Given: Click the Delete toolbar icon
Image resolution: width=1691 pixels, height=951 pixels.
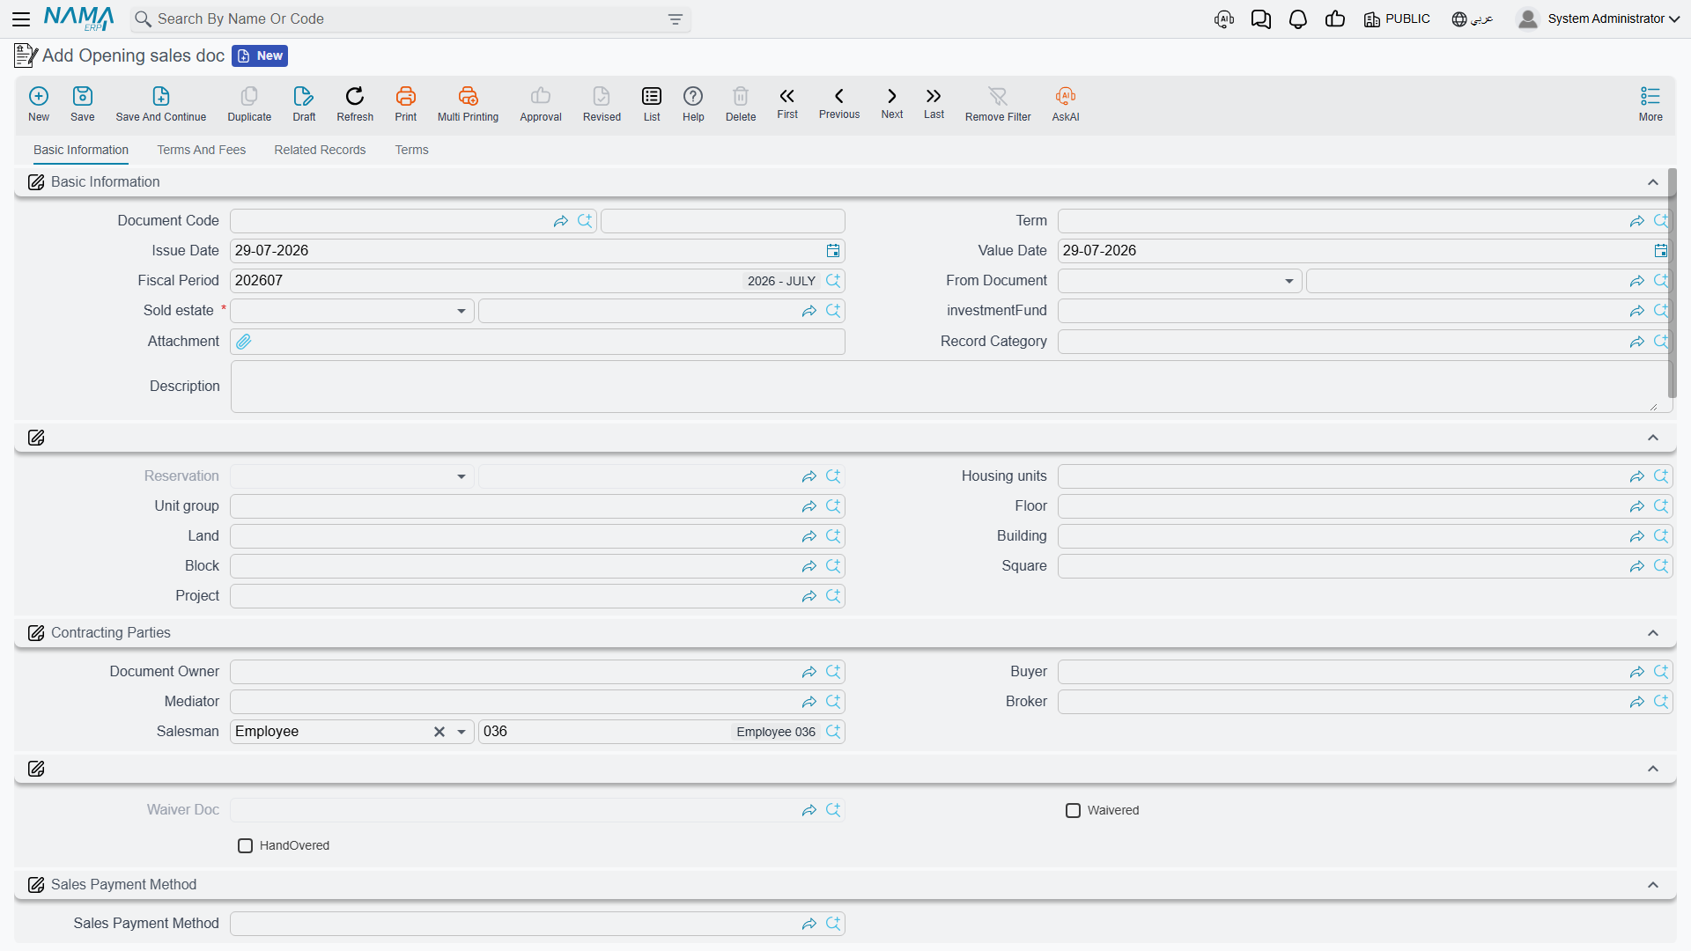Looking at the screenshot, I should point(741,104).
